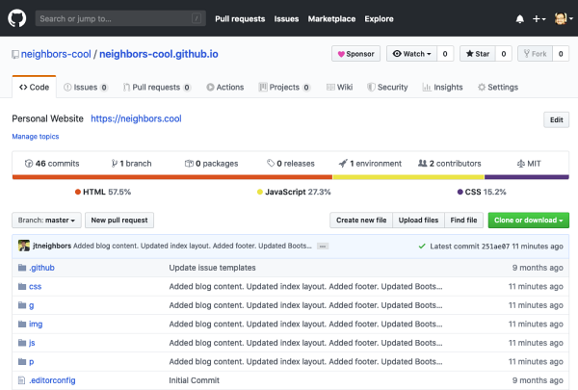Image resolution: width=578 pixels, height=390 pixels.
Task: Click the Edit description button
Action: tap(556, 119)
